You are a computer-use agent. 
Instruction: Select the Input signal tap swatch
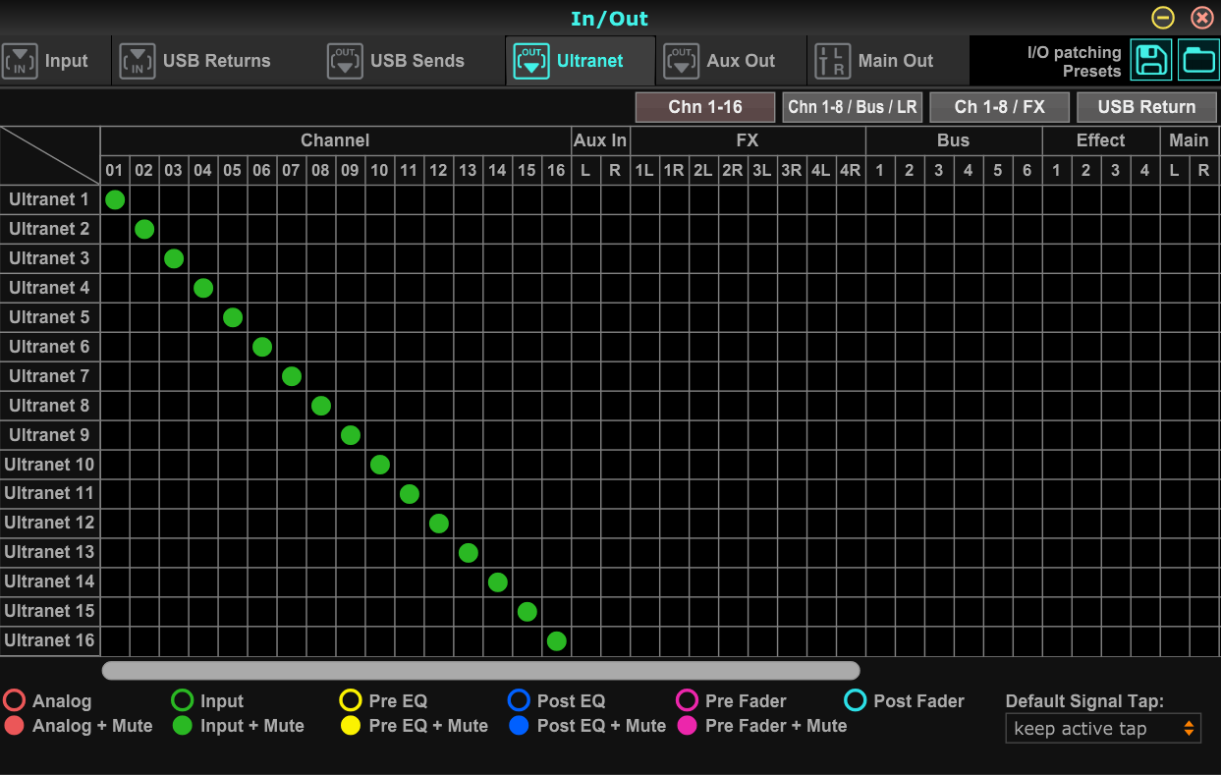182,700
